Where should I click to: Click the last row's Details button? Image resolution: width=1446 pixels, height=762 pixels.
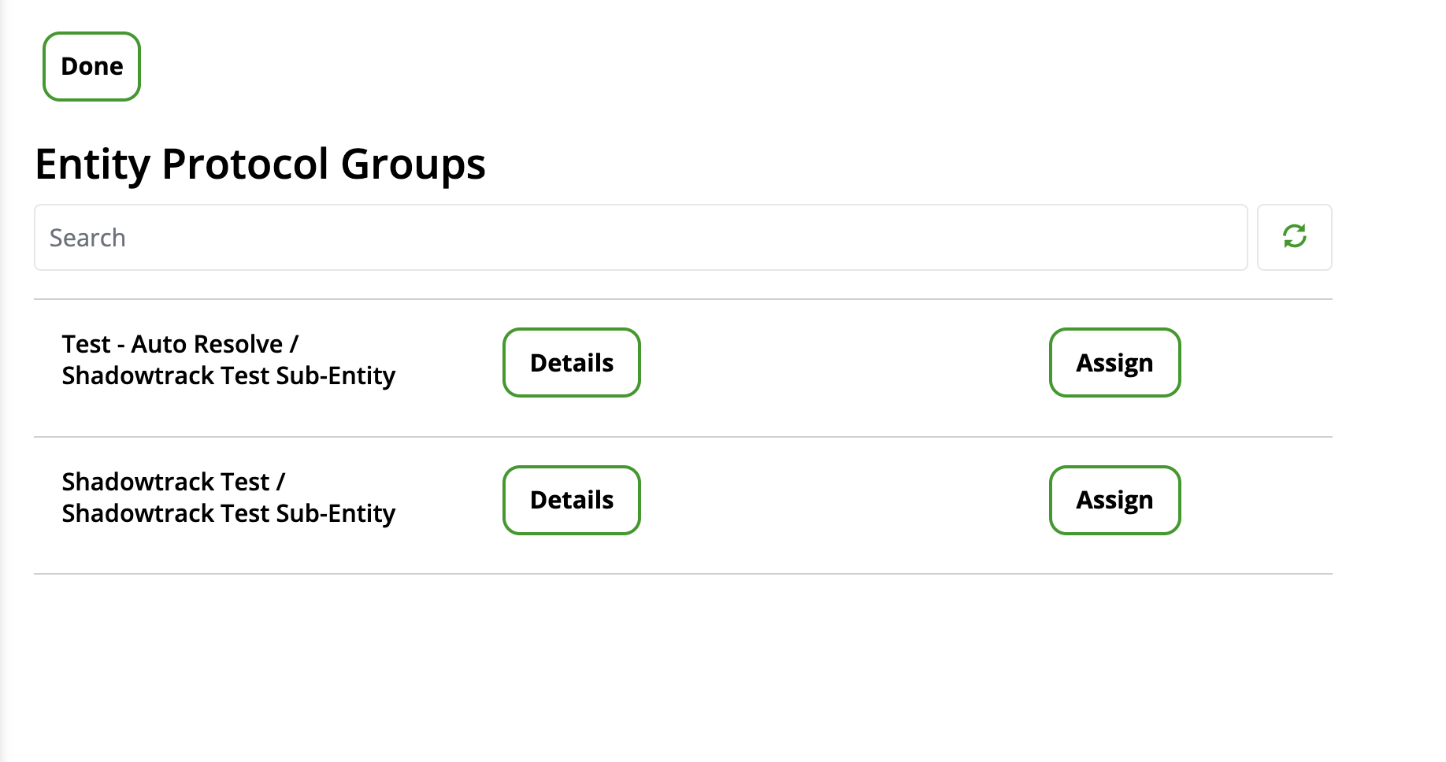(x=571, y=500)
